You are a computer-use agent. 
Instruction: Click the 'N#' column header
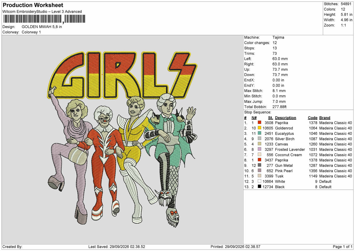[x=254, y=118]
